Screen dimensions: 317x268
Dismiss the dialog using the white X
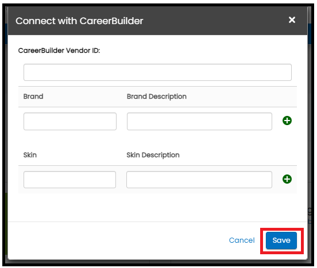292,20
